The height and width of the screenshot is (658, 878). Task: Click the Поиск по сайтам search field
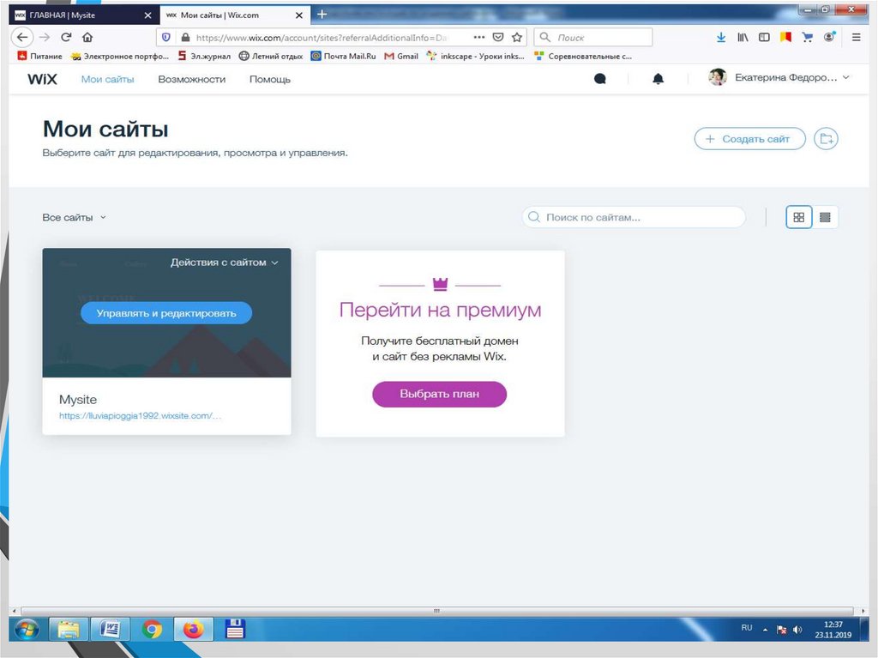coord(634,217)
